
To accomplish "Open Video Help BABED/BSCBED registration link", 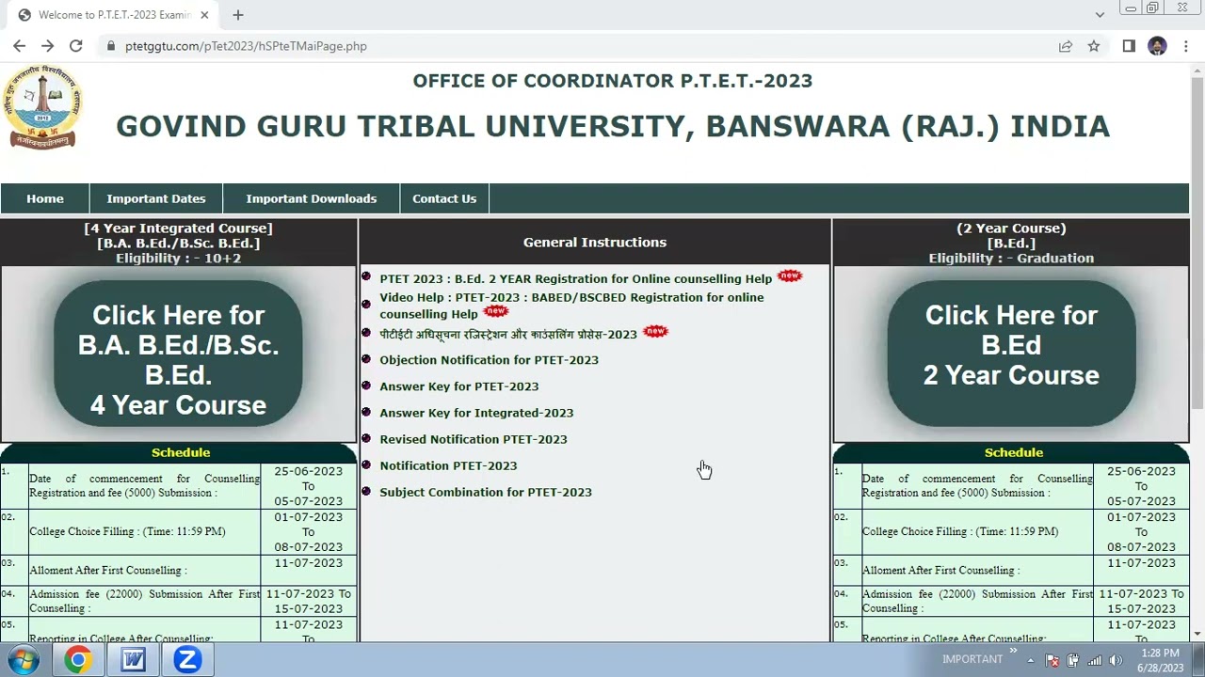I will 571,306.
